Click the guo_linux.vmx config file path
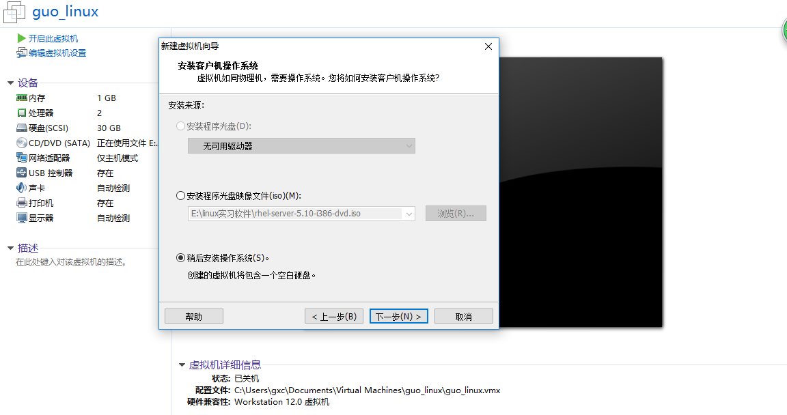Screen dimensions: 787x415 click(x=367, y=390)
